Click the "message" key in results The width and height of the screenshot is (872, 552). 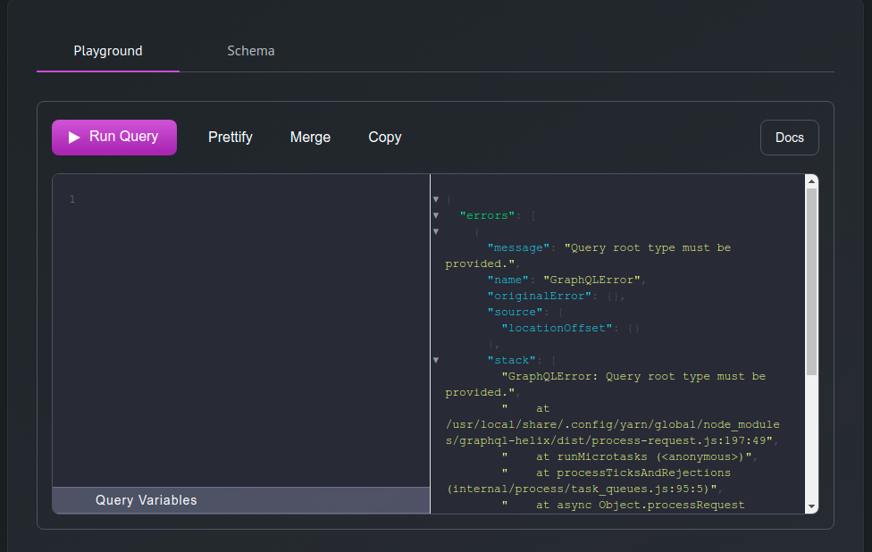pyautogui.click(x=518, y=247)
